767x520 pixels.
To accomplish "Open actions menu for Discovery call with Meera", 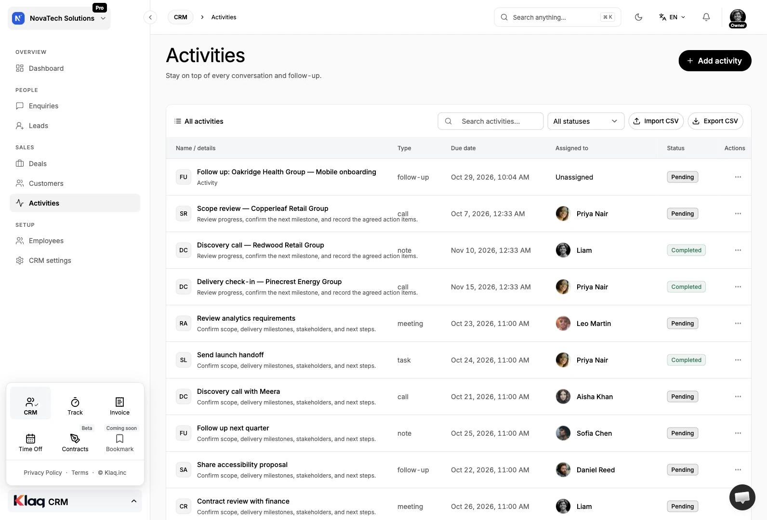I will click(738, 397).
